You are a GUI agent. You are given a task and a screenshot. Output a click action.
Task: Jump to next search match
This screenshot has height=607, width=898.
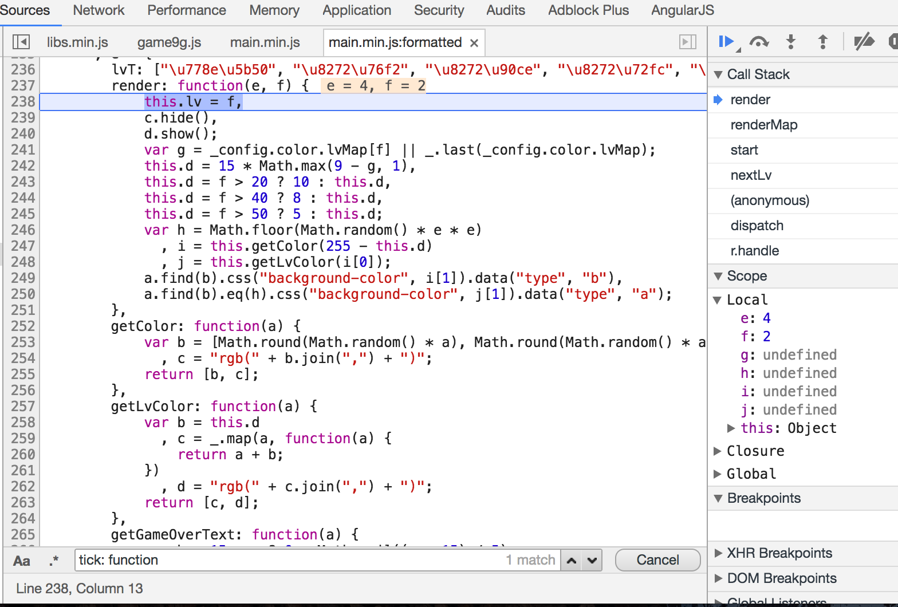point(592,560)
